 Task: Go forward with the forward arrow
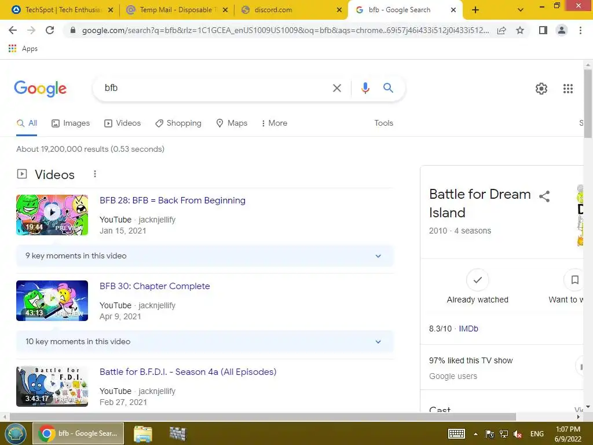[31, 30]
